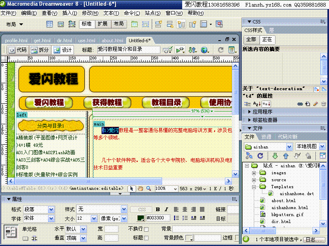This screenshot has height=246, width=329.
Task: Click the Tabular Data icon
Action: point(219,24)
